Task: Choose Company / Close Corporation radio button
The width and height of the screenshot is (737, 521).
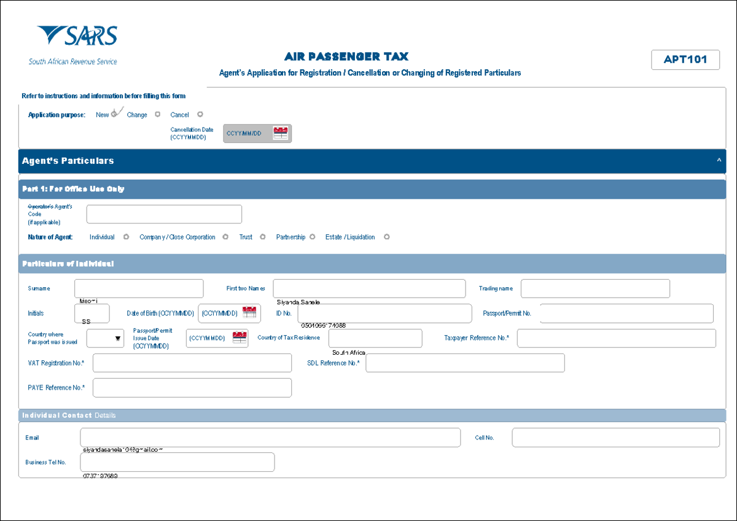Action: click(x=225, y=237)
